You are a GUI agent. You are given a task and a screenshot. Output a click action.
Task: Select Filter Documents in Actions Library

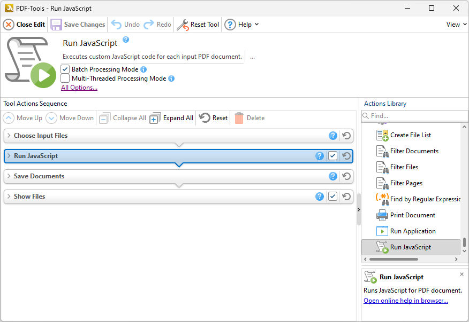pyautogui.click(x=411, y=151)
